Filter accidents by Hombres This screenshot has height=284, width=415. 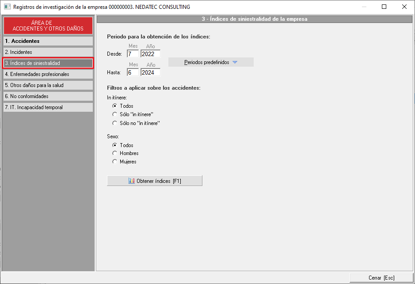tap(115, 153)
